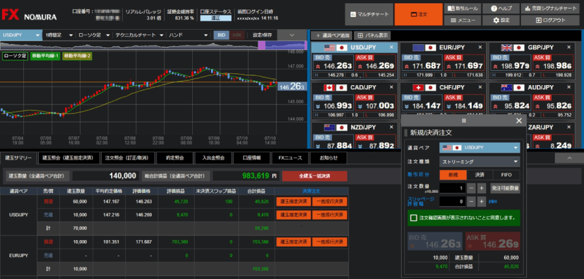This screenshot has width=584, height=279.
Task: Close the CAD/JPY rate panel
Action: 391,87
